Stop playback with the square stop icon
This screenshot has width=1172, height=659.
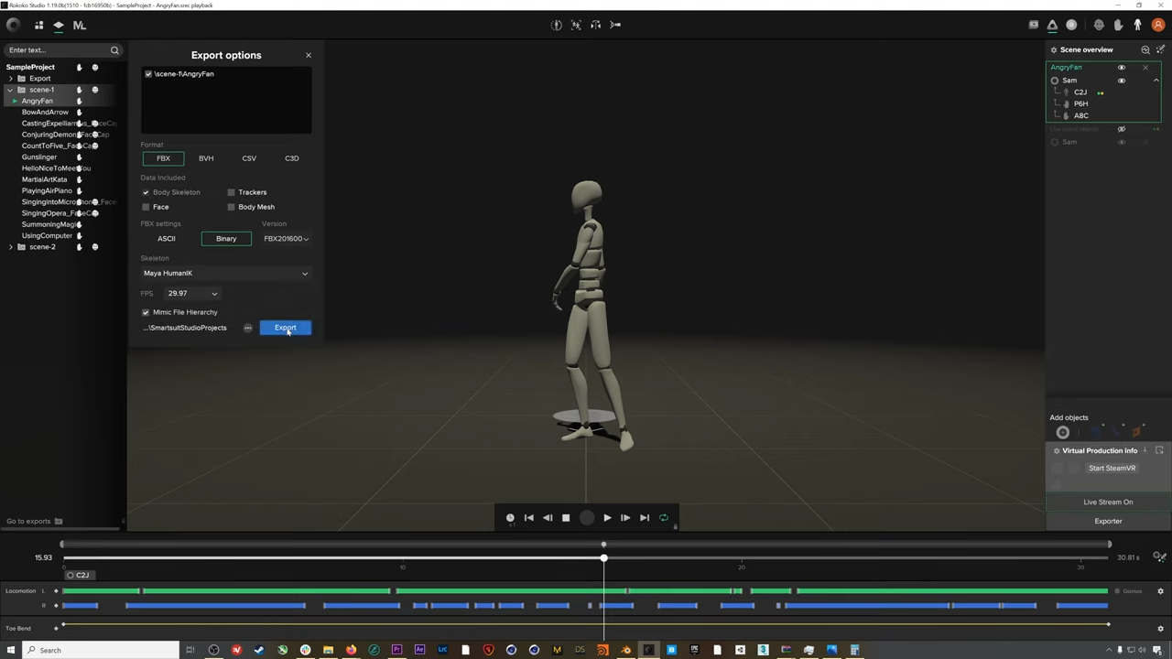(566, 518)
